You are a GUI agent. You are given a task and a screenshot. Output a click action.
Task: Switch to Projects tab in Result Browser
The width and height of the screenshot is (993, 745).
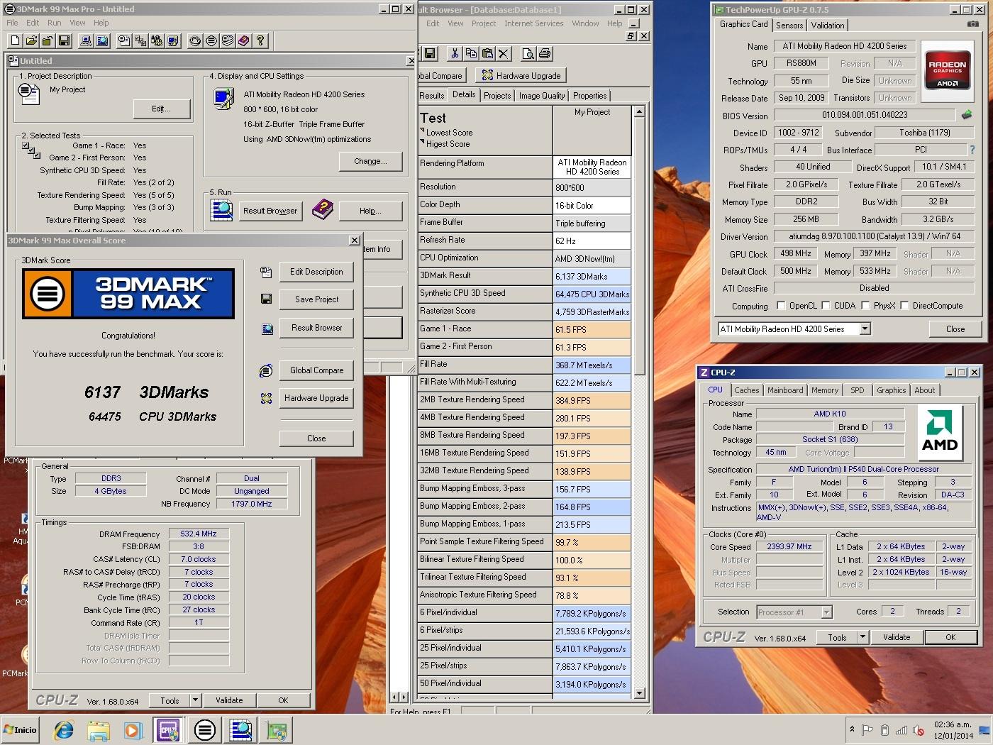[497, 96]
